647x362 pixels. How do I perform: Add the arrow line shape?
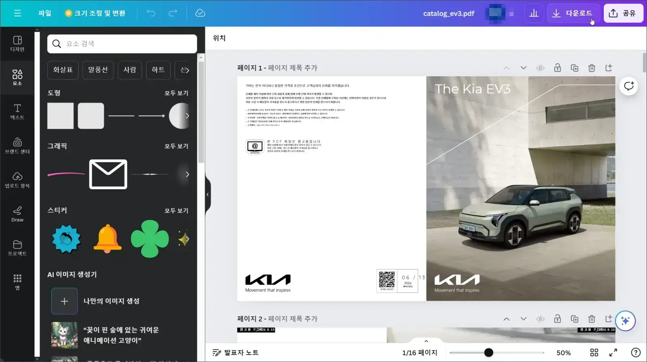click(152, 116)
